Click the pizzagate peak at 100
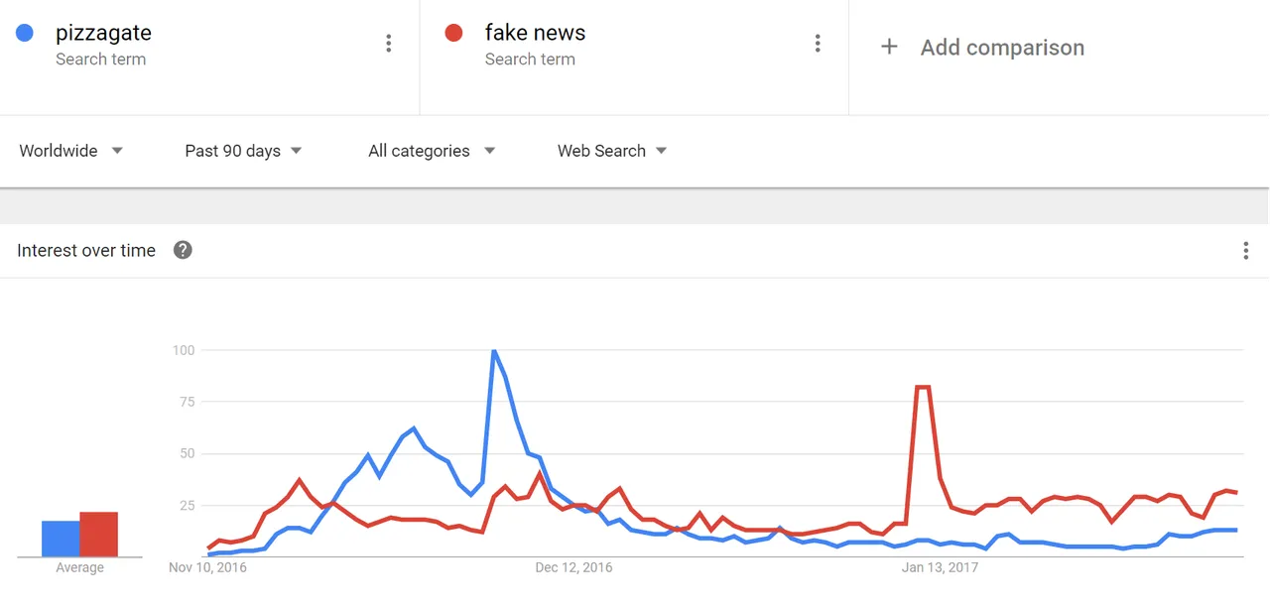 (493, 351)
